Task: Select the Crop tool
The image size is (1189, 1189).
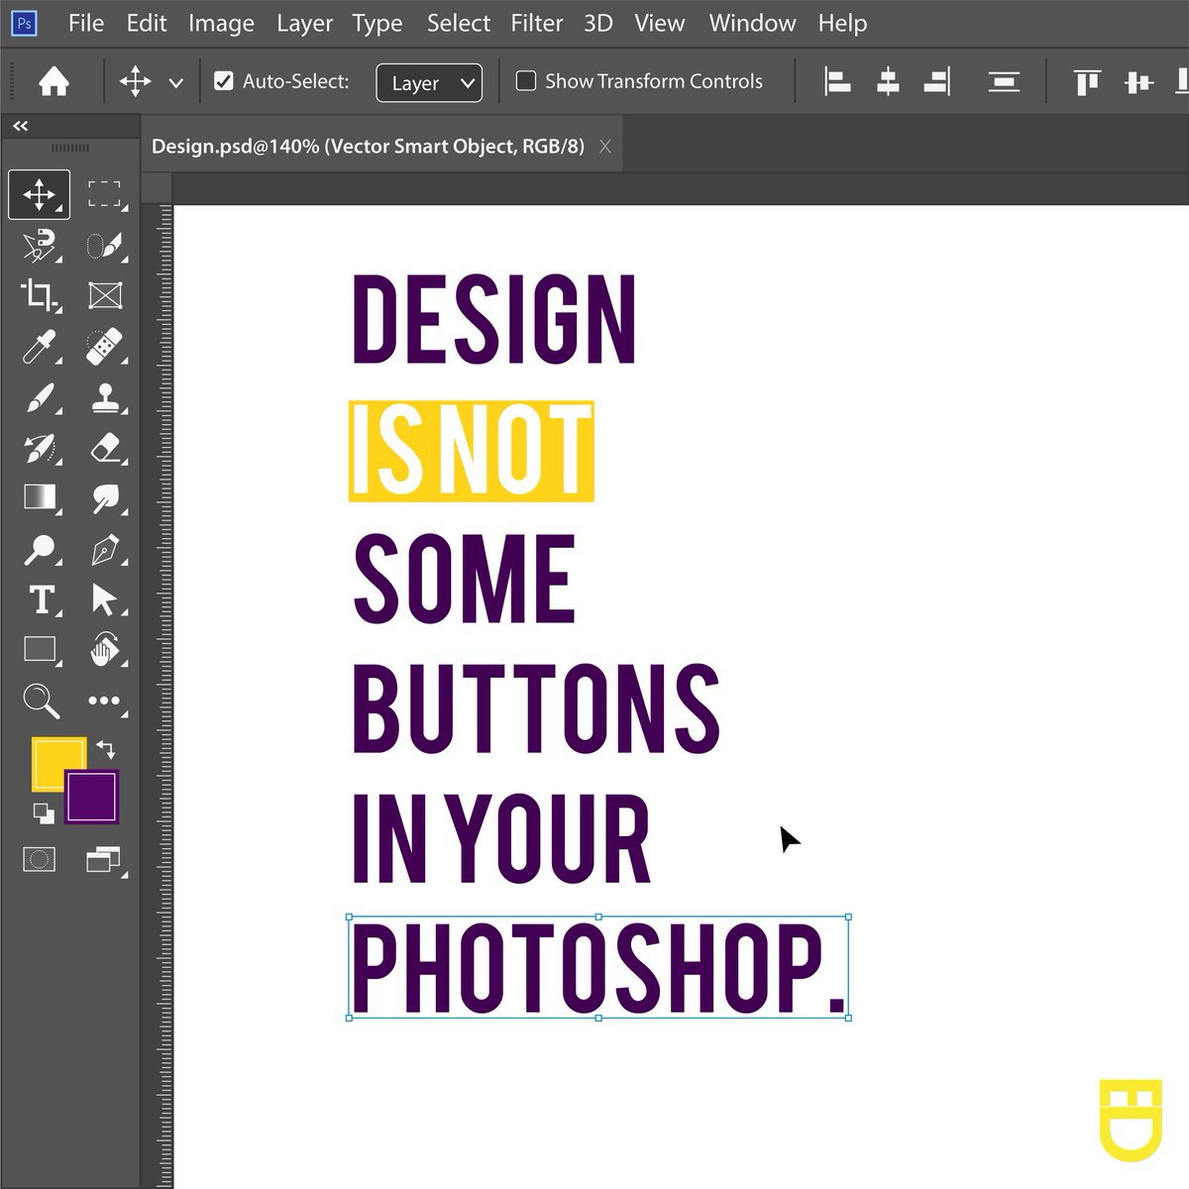Action: [x=40, y=295]
